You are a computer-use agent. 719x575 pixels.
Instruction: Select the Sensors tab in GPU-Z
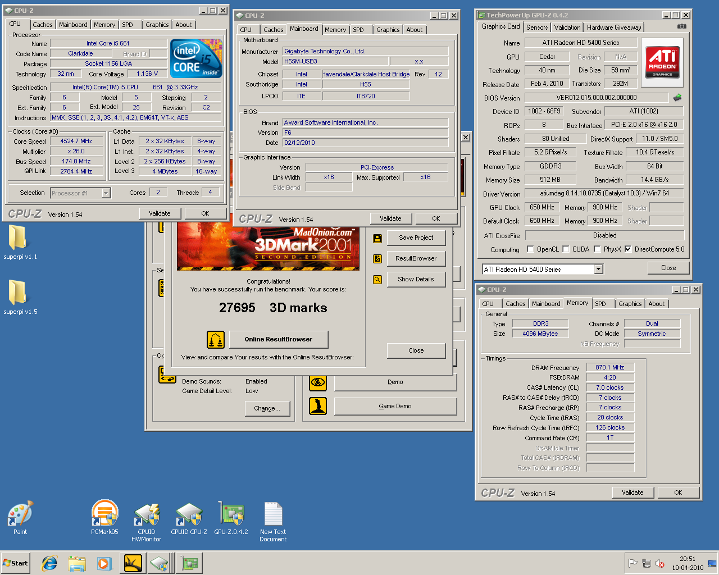point(537,28)
